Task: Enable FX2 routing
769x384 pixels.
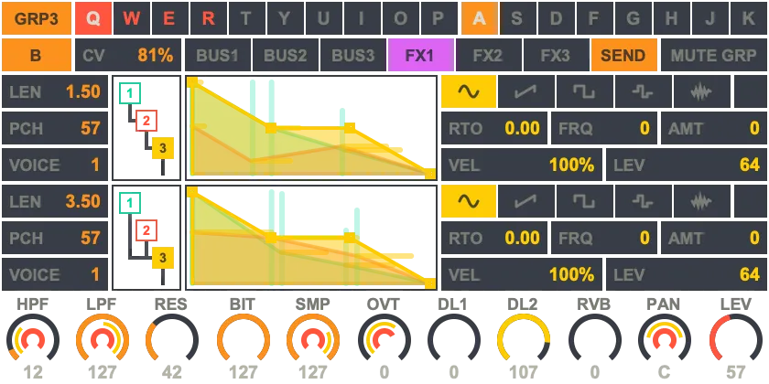Action: tap(489, 56)
